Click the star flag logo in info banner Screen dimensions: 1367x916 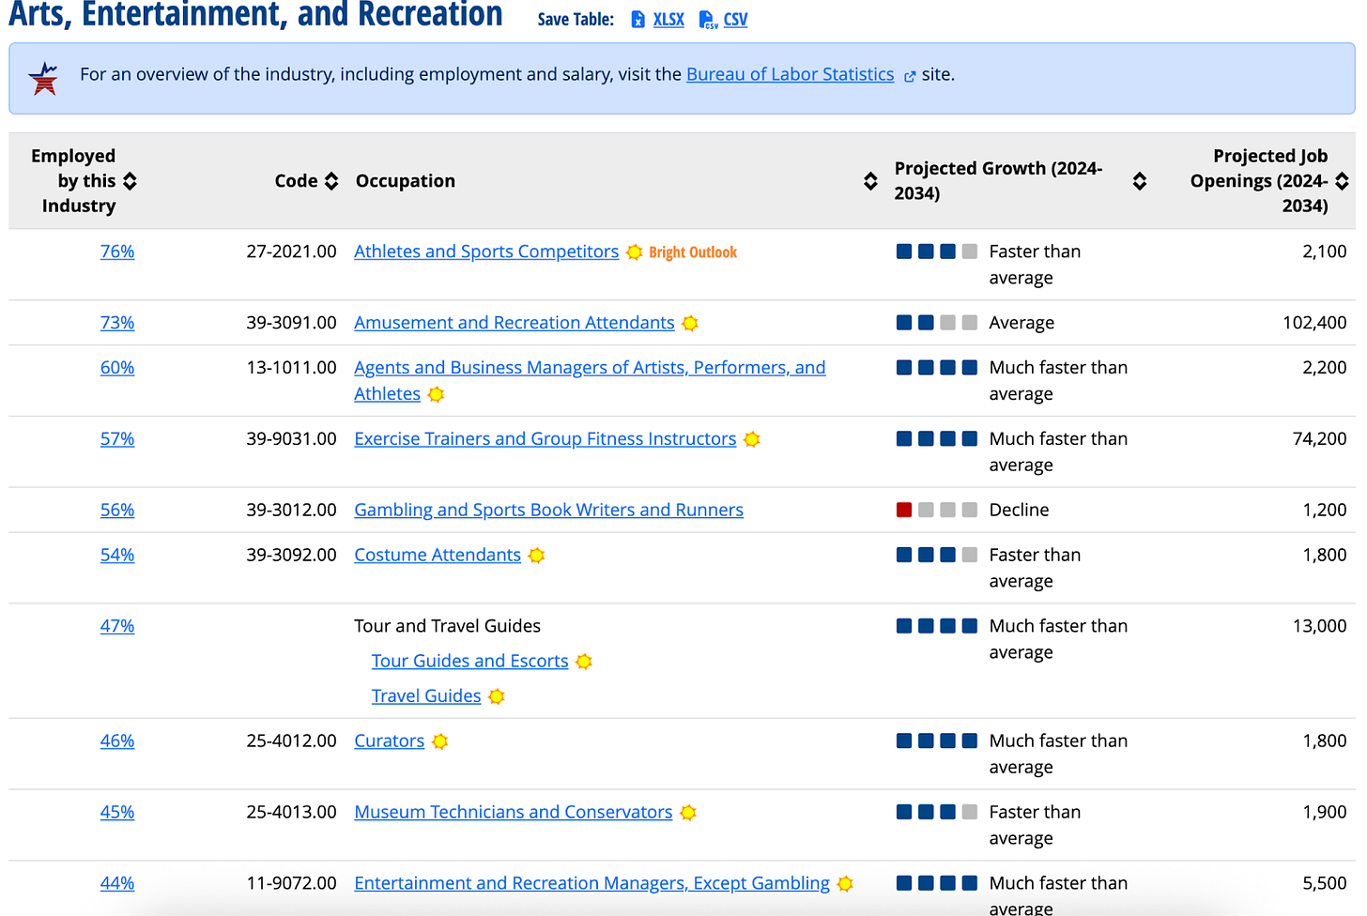(43, 79)
